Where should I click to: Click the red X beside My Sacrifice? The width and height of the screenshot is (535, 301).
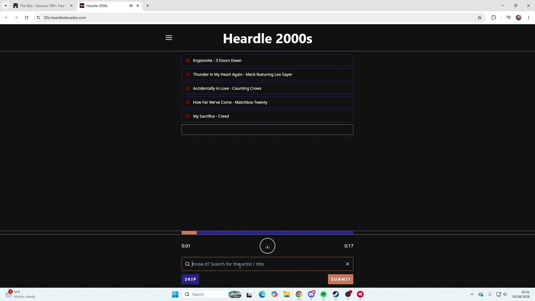tap(187, 116)
